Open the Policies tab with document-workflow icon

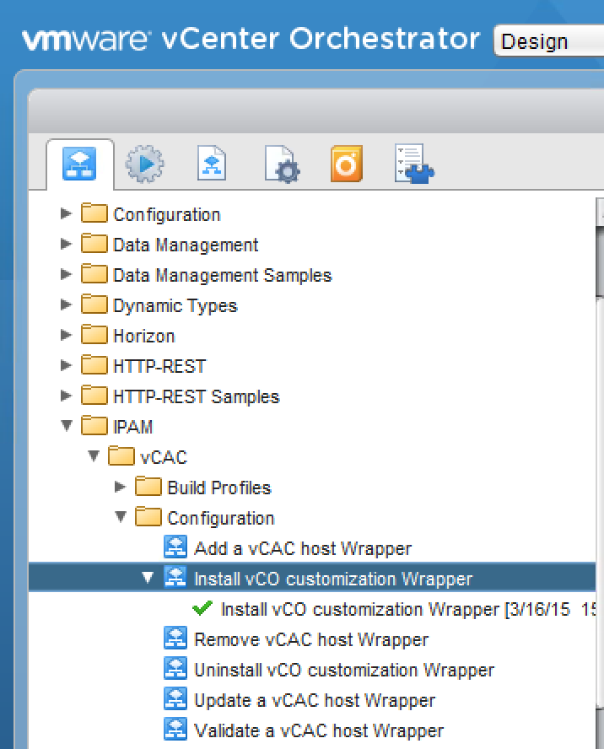click(212, 164)
